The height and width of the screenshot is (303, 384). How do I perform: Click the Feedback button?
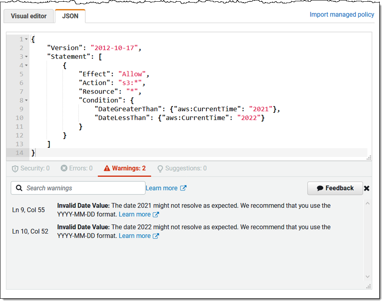coord(335,188)
